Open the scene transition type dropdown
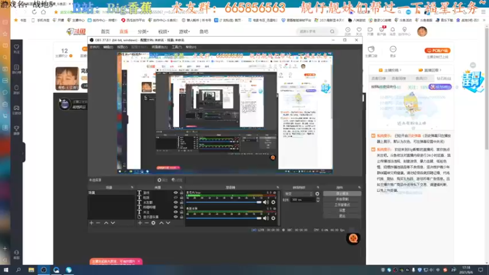This screenshot has width=489, height=275. 298,194
